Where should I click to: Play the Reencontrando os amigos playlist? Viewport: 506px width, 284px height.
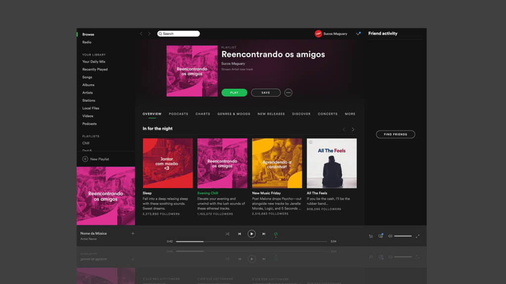coord(234,93)
